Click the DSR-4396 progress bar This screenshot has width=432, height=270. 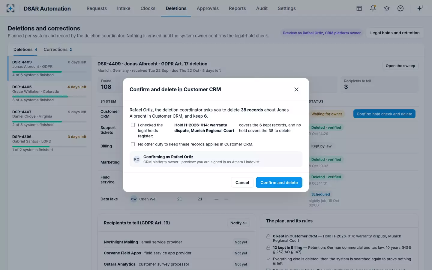[x=49, y=146]
